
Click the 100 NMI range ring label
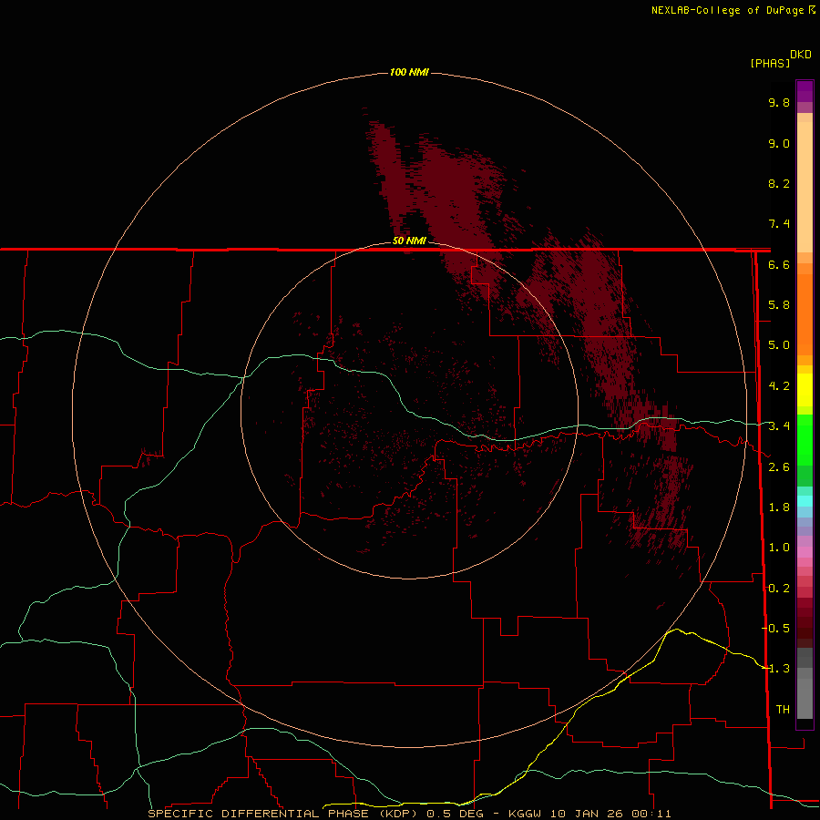coord(409,72)
